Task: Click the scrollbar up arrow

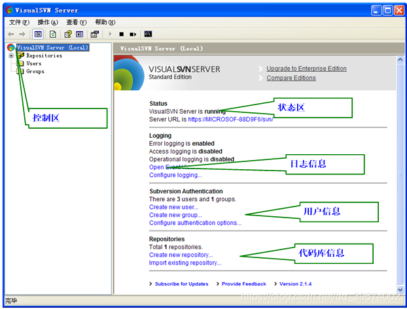Action: click(x=400, y=60)
